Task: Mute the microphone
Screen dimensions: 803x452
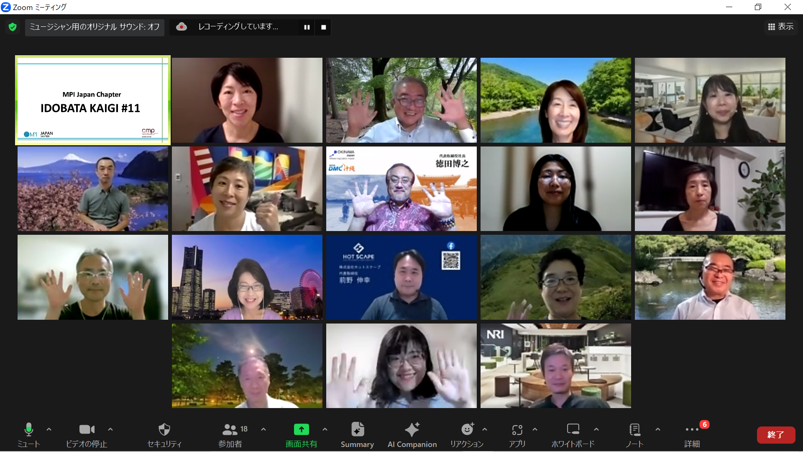Action: click(x=28, y=430)
